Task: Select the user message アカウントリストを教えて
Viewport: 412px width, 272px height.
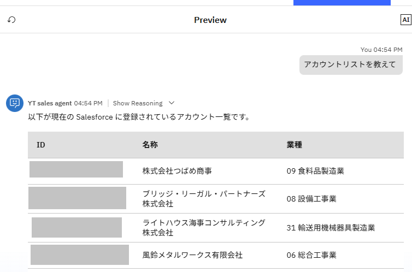Action: tap(350, 64)
